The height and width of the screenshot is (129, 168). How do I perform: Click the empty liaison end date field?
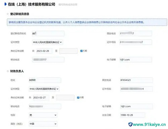point(69,51)
